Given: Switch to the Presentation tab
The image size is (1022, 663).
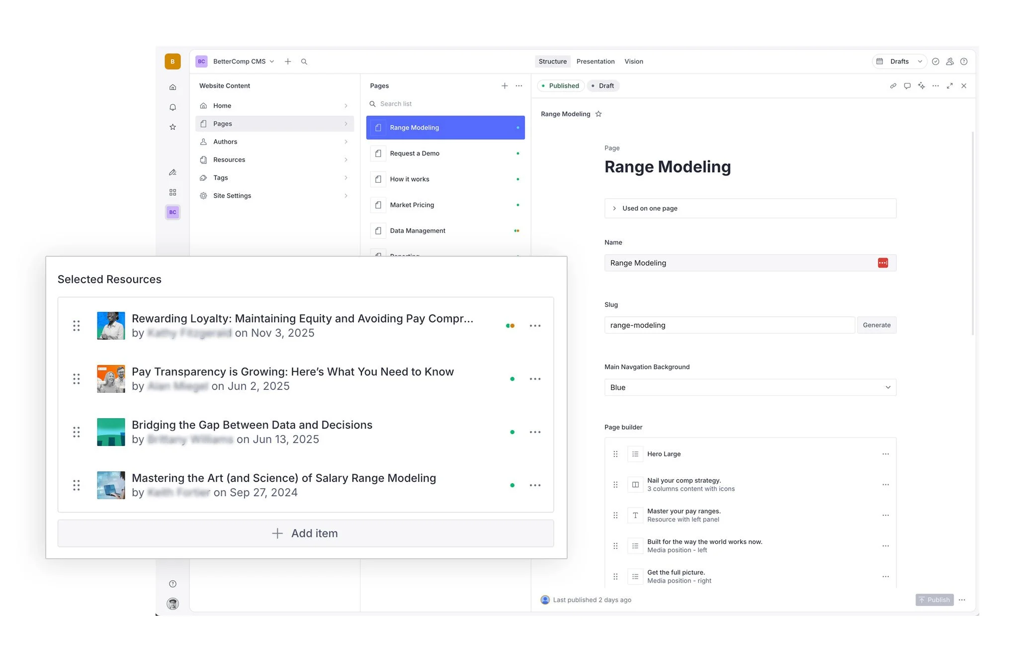Looking at the screenshot, I should [595, 62].
